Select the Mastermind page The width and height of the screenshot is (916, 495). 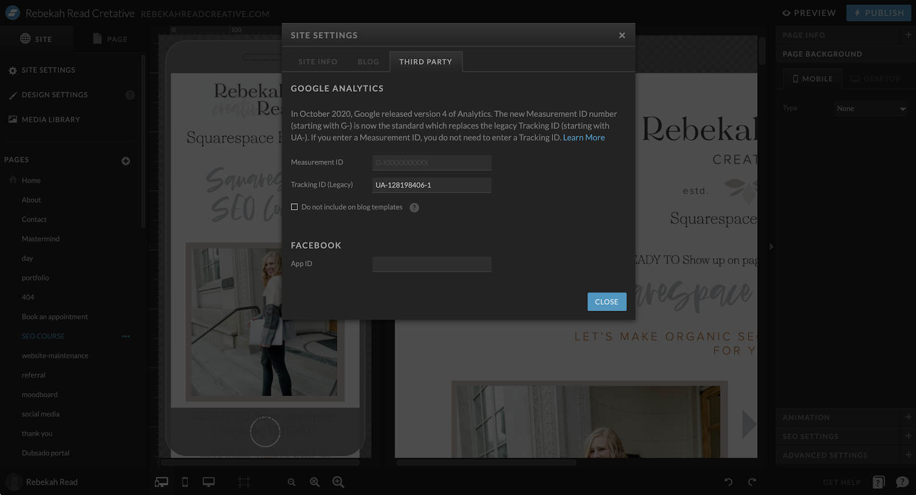[x=41, y=239]
